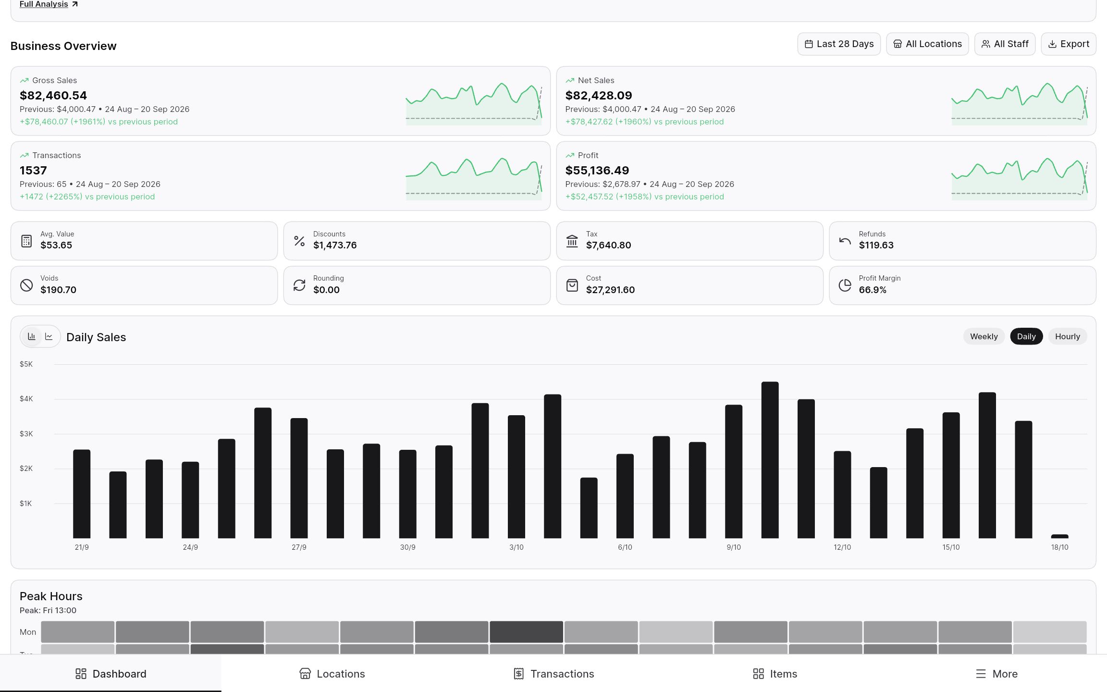This screenshot has height=692, width=1107.
Task: Click the Net Sales sparkline chart
Action: pos(1020,103)
